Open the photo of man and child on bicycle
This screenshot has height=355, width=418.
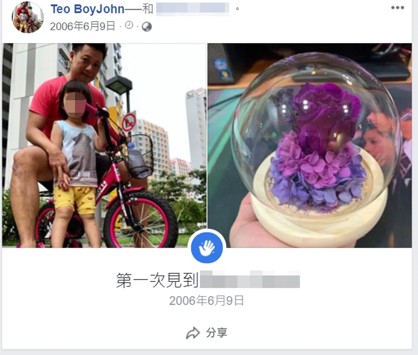coord(104,145)
